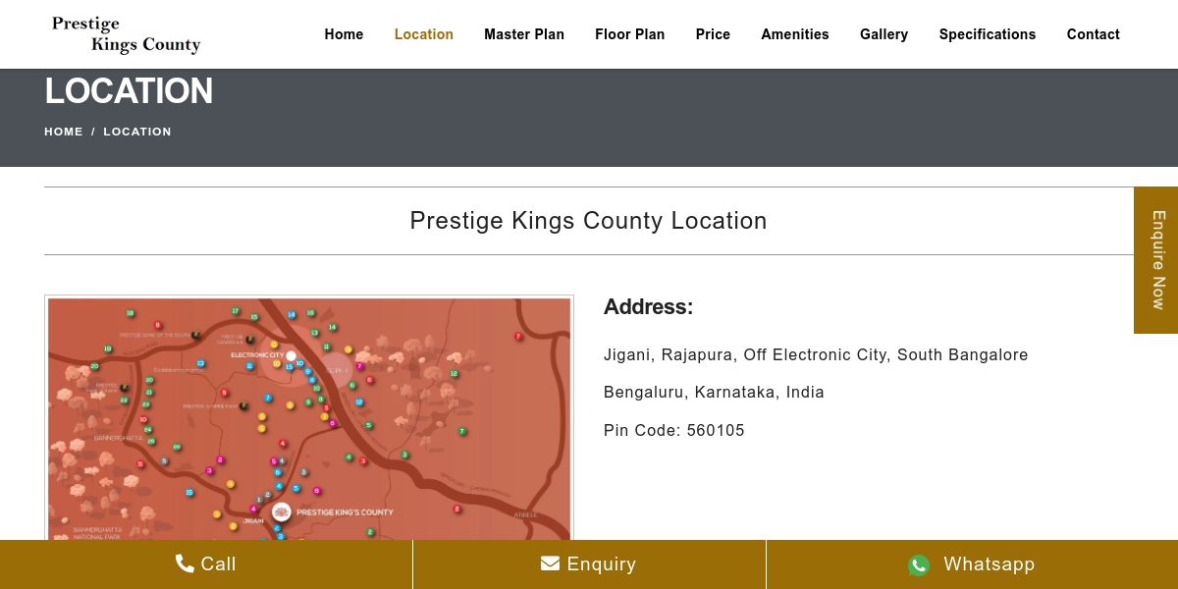Click the phone icon beside Call

click(x=185, y=563)
